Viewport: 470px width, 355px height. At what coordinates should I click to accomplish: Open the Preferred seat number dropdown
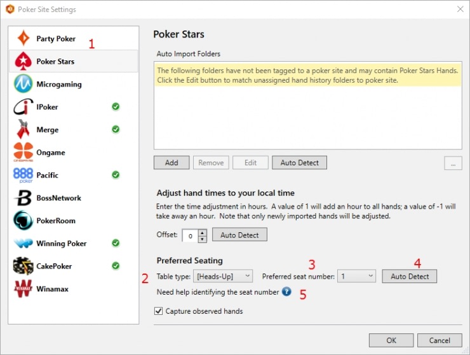(x=356, y=276)
